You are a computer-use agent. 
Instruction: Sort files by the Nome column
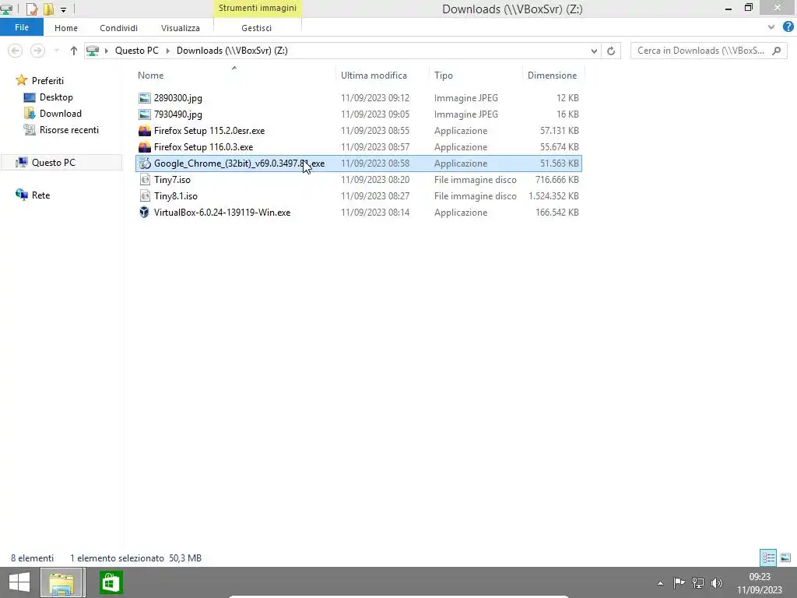[150, 76]
